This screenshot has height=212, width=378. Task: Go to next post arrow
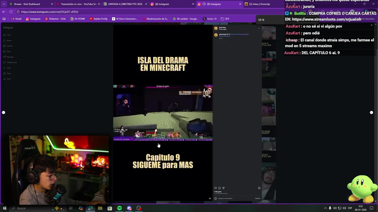(x=372, y=112)
